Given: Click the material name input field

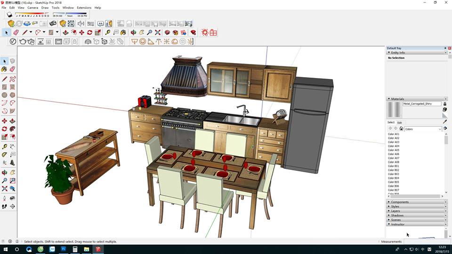Looking at the screenshot, I should coord(422,103).
